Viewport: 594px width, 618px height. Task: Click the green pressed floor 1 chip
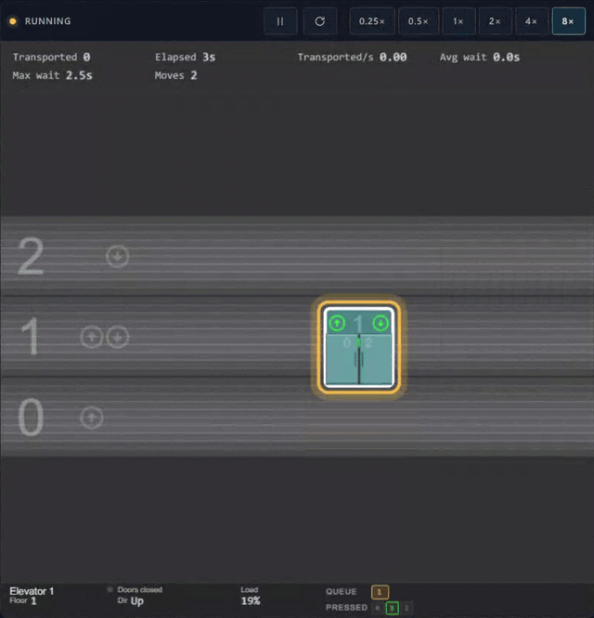(392, 608)
